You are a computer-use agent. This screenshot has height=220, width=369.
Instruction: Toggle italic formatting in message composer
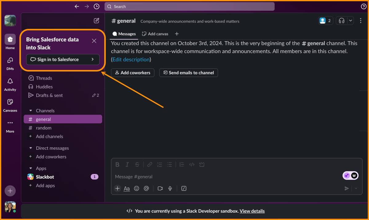point(127,164)
